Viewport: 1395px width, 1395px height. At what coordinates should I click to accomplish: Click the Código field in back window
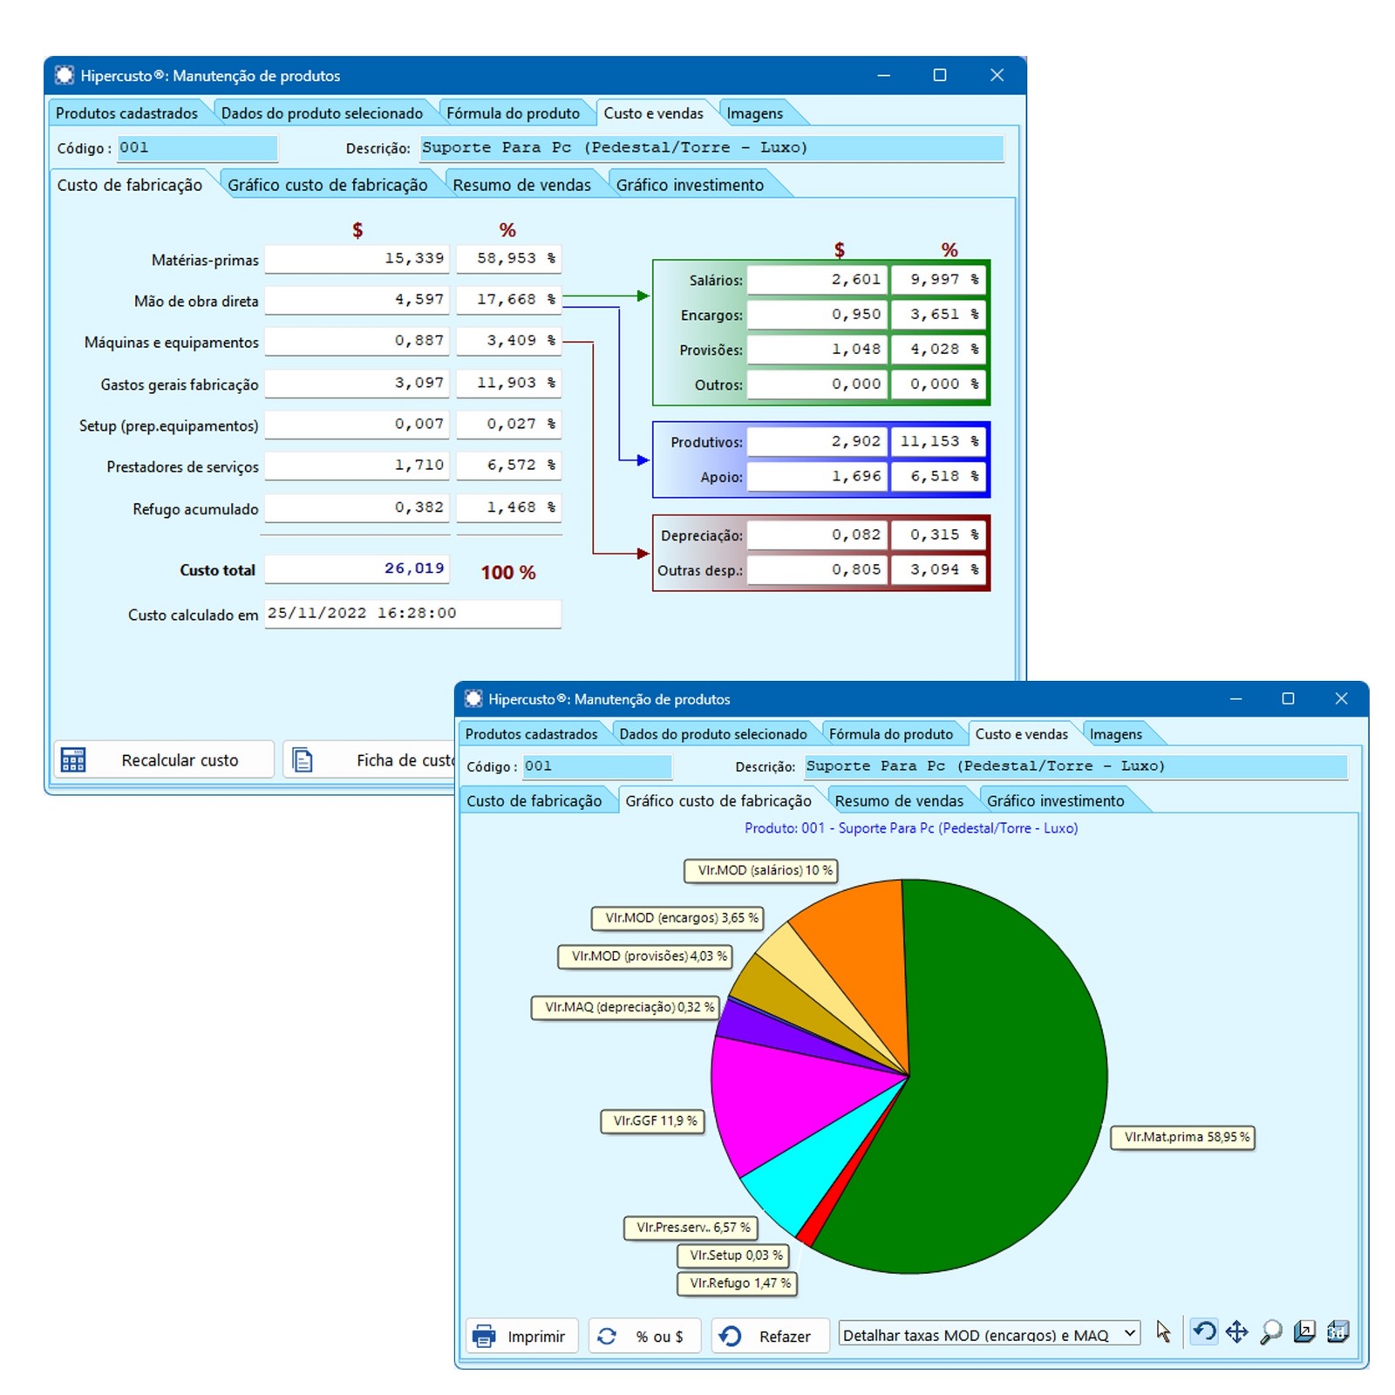click(x=198, y=148)
